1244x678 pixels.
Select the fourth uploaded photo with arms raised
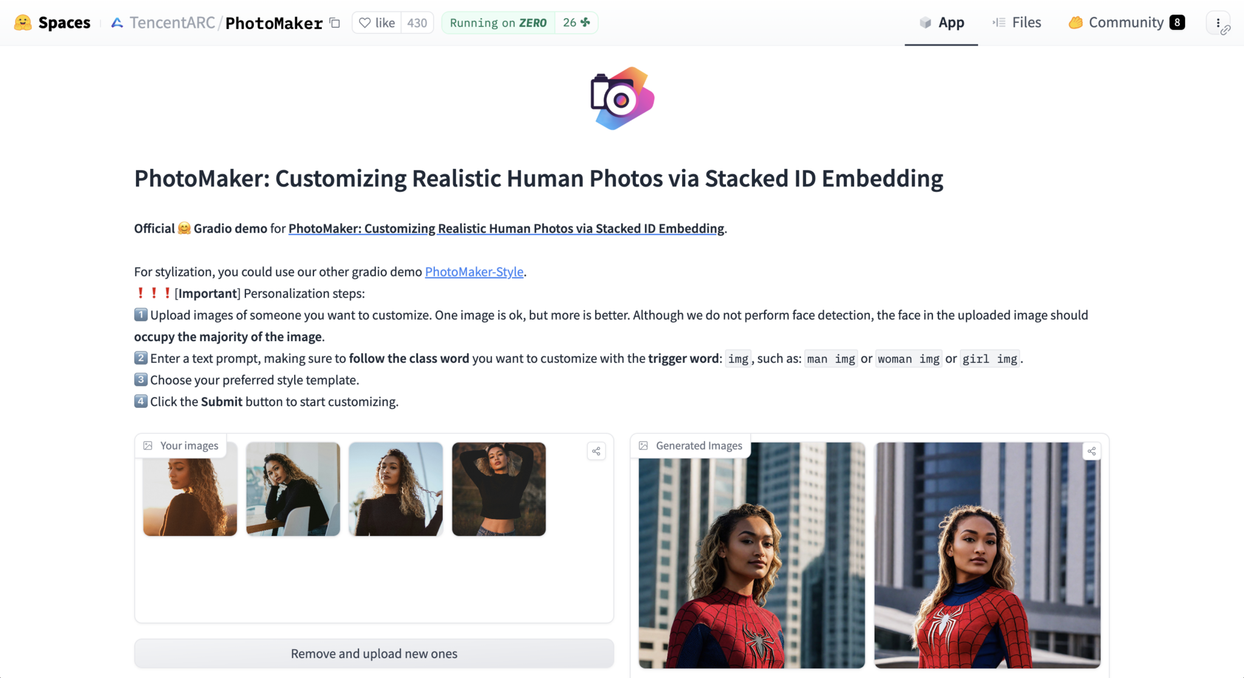[499, 489]
